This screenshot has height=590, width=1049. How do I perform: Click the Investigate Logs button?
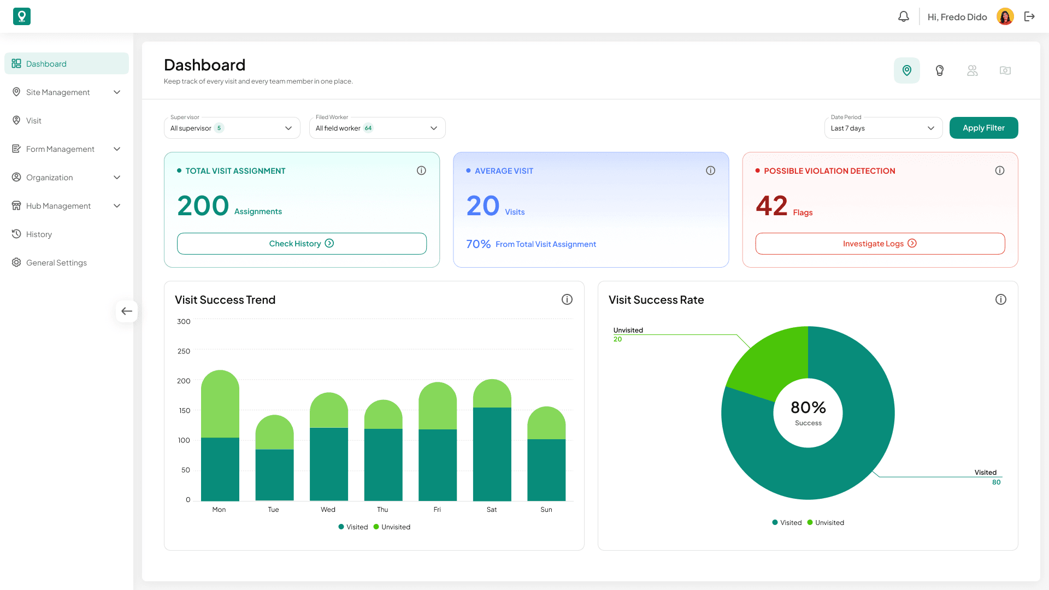[880, 244]
